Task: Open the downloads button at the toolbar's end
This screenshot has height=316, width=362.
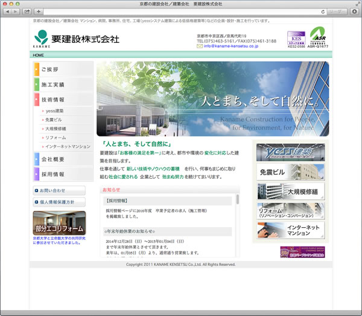Action: [x=355, y=11]
